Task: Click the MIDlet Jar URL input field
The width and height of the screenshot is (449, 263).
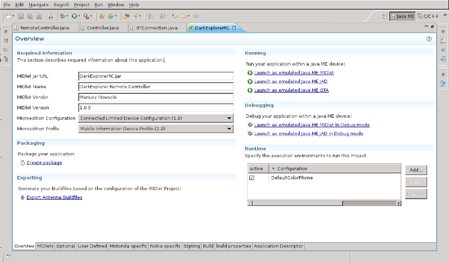Action: [x=156, y=76]
